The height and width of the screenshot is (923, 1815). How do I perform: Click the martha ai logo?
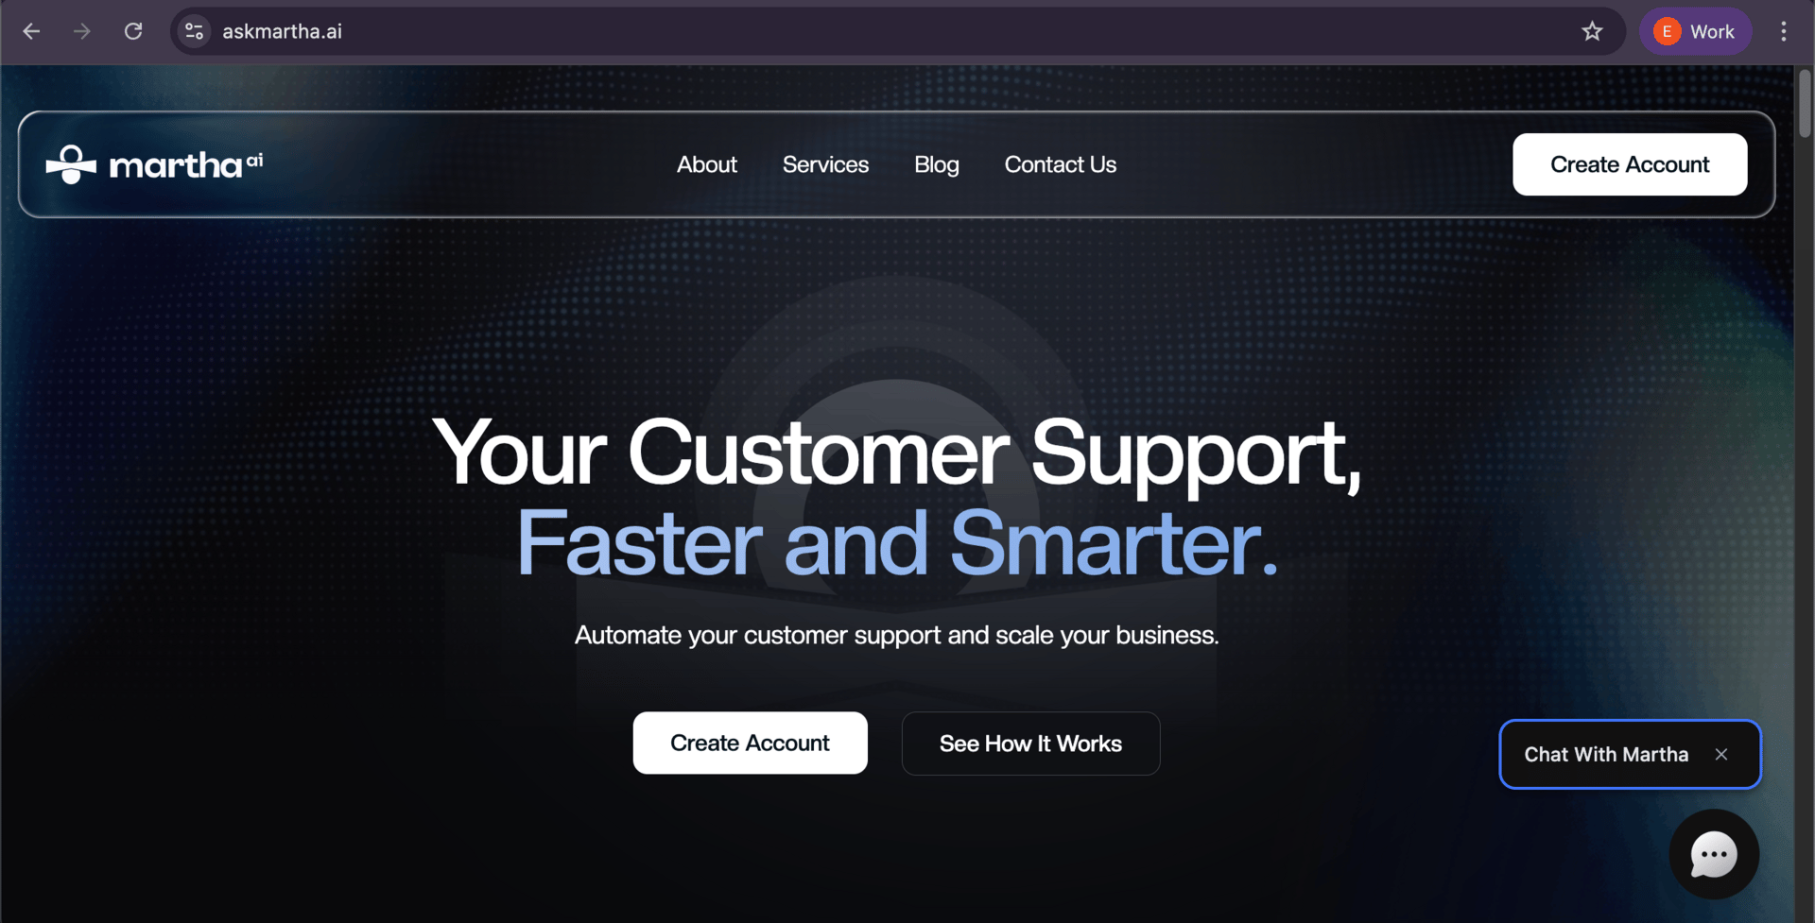tap(154, 164)
